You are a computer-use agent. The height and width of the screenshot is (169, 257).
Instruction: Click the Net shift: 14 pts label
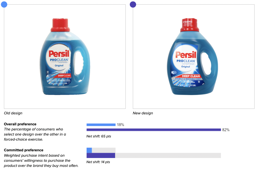tap(98, 162)
